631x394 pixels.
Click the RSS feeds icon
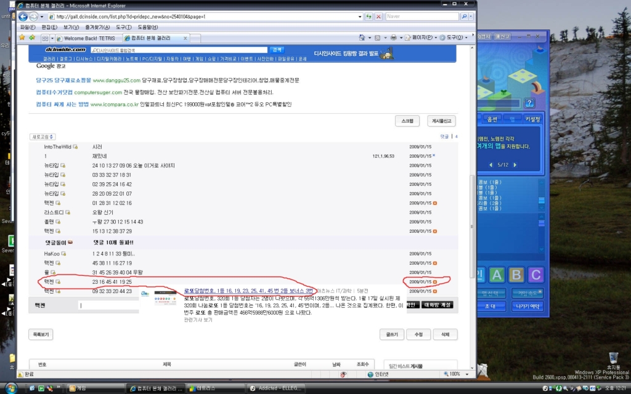click(377, 38)
